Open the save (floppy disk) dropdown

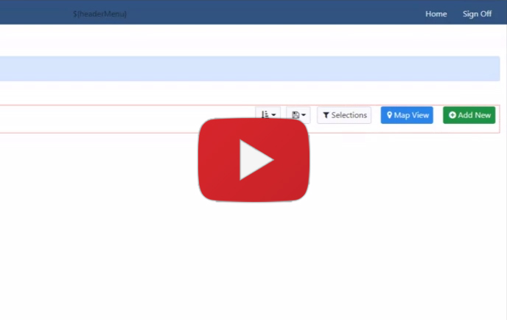tap(298, 115)
